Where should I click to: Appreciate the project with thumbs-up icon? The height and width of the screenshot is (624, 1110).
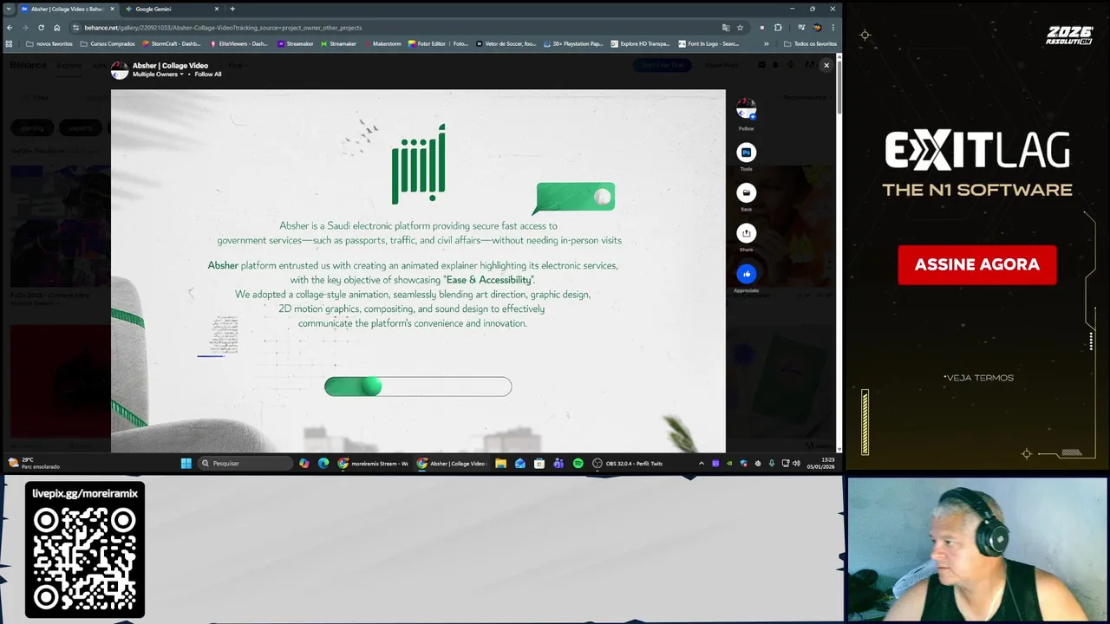pyautogui.click(x=746, y=274)
